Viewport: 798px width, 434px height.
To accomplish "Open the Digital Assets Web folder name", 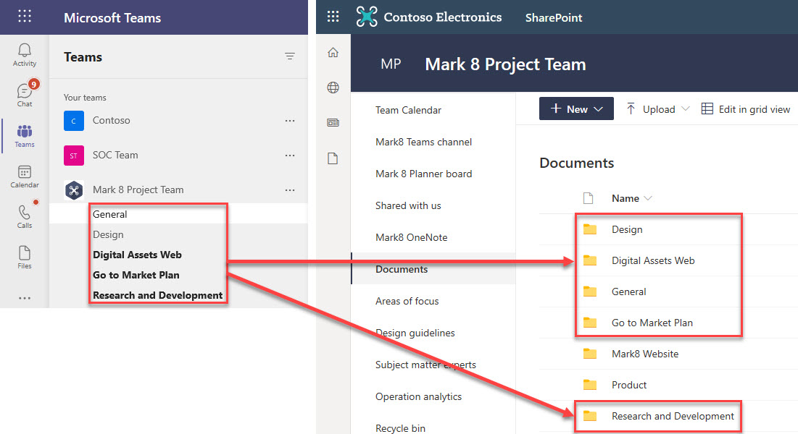I will 653,260.
